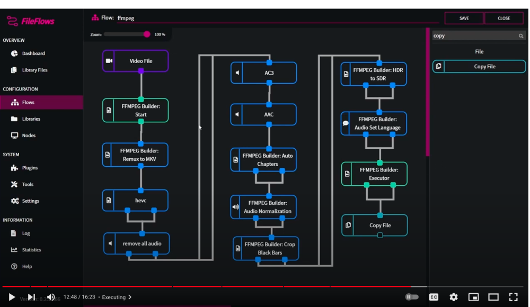The height and width of the screenshot is (307, 530).
Task: Click the remove all audio speaker icon
Action: (x=110, y=243)
